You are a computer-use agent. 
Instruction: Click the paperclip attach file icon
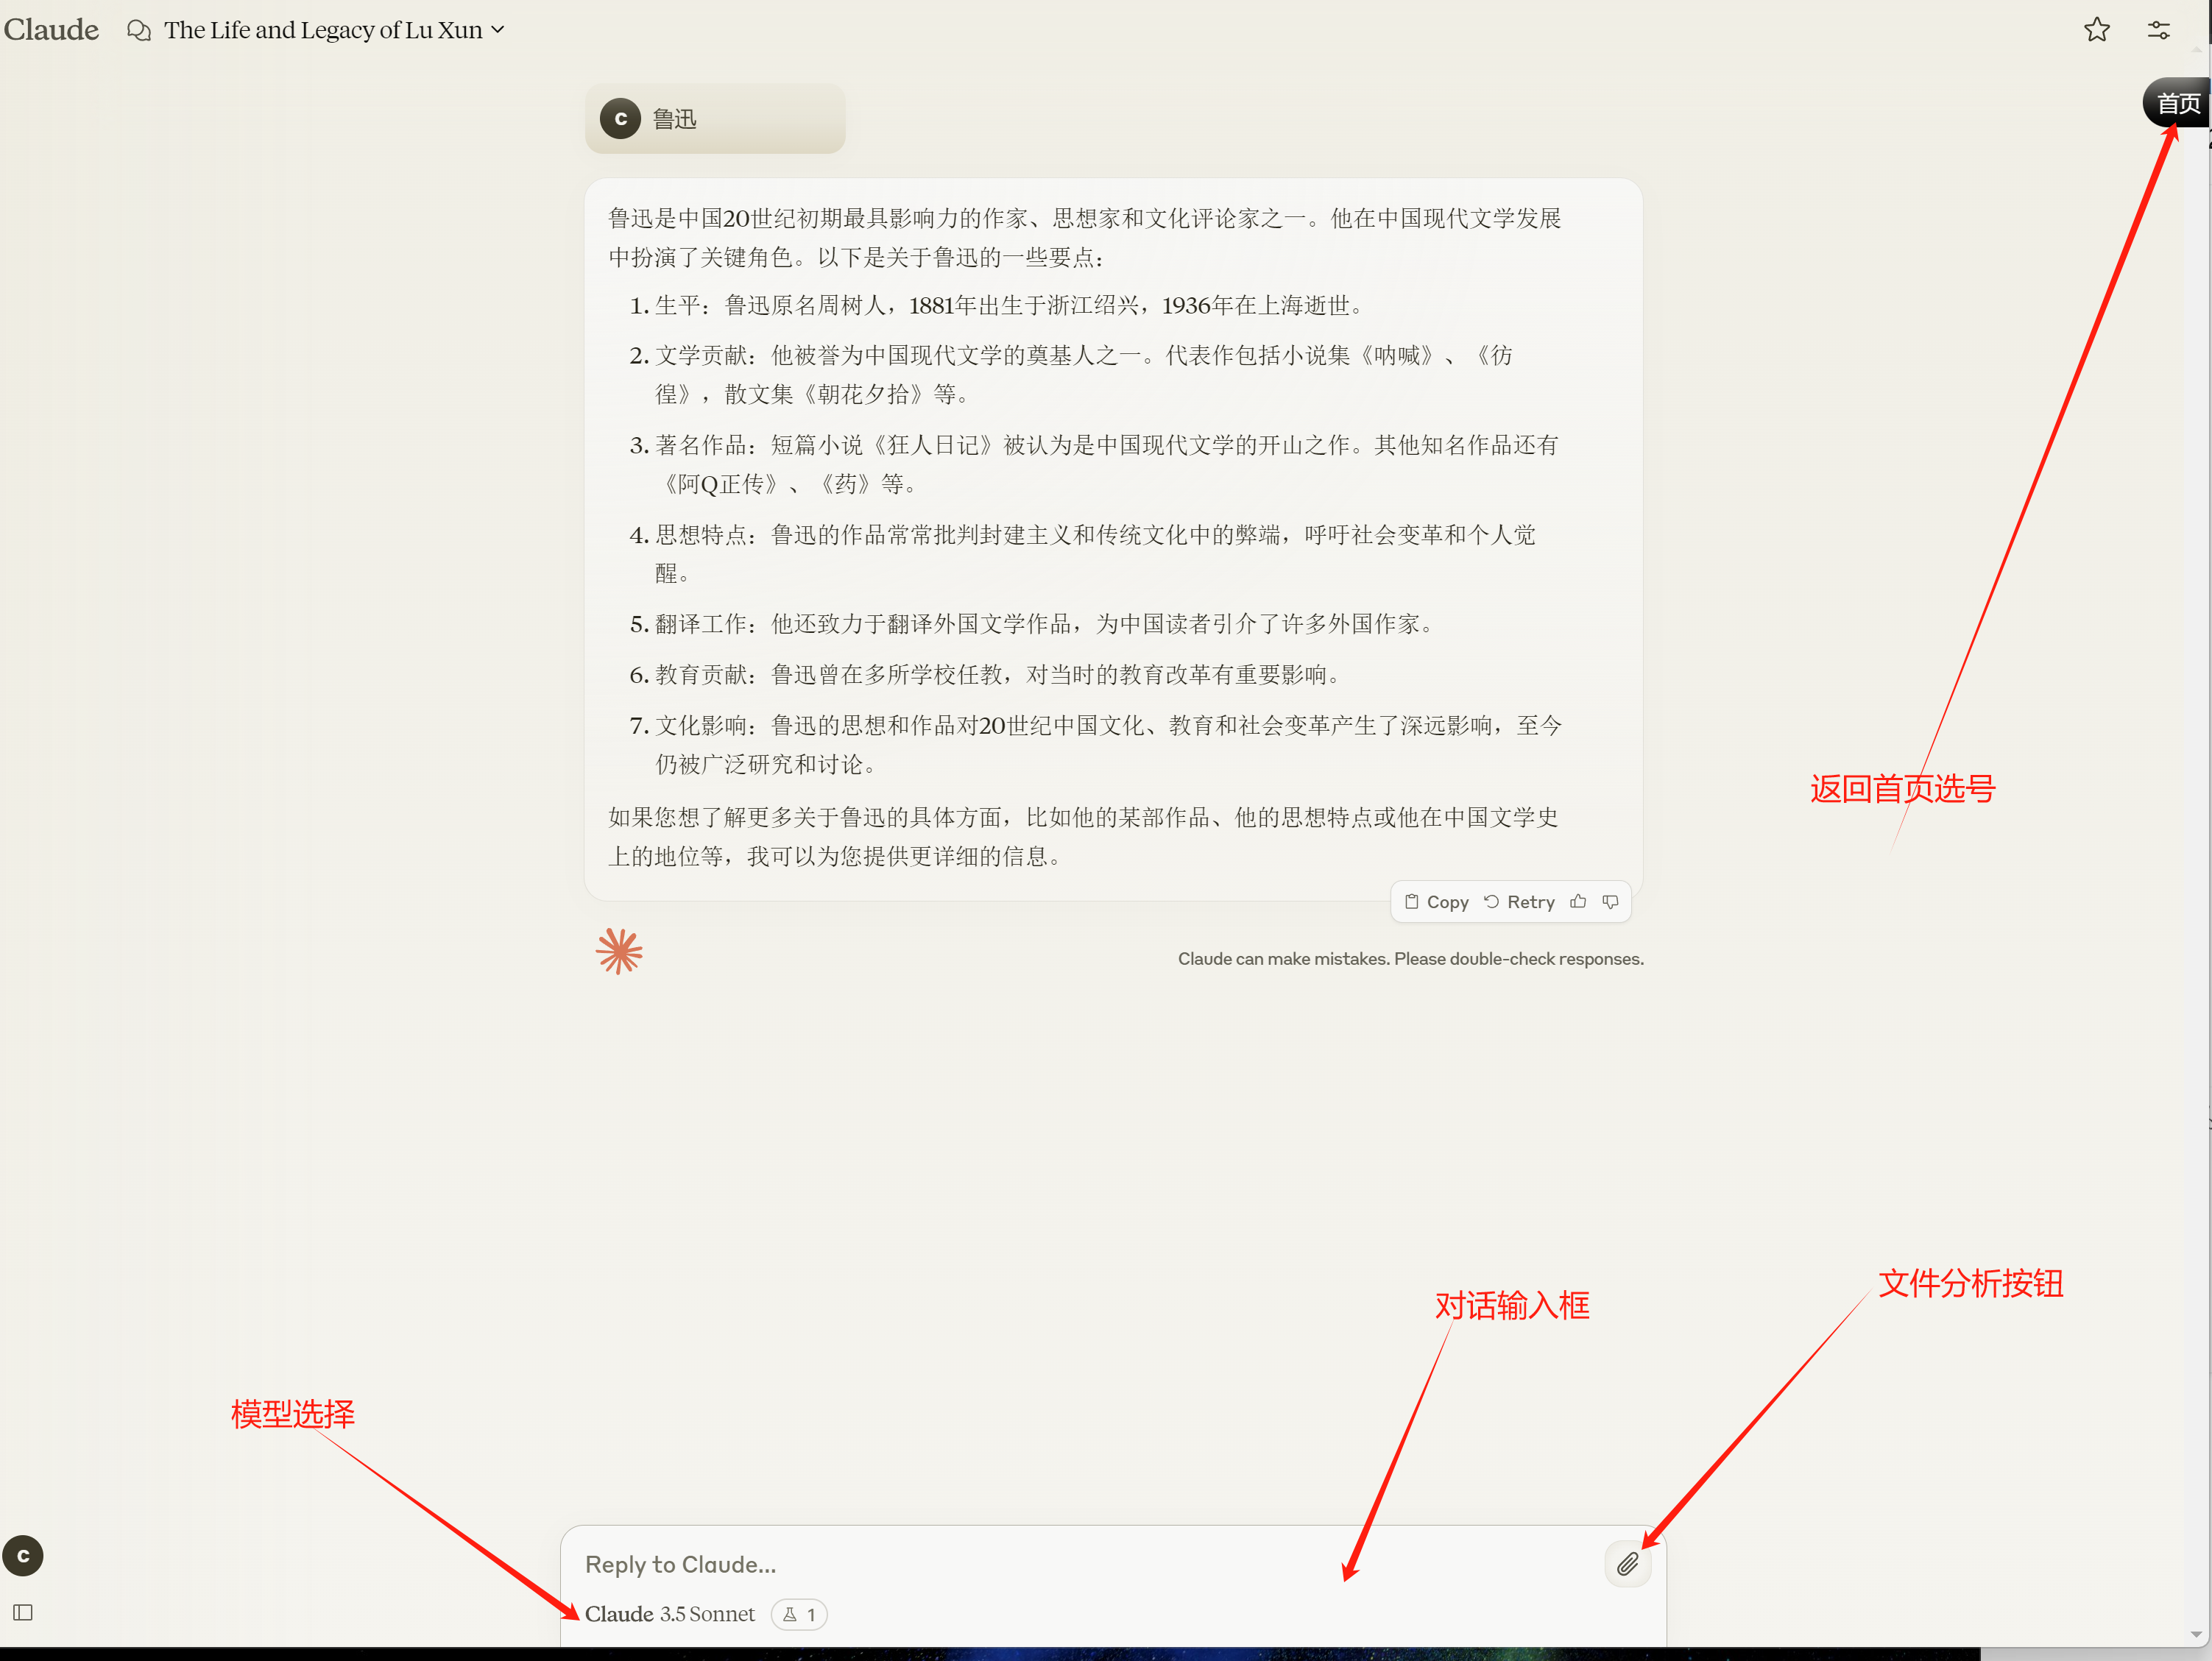1627,1563
